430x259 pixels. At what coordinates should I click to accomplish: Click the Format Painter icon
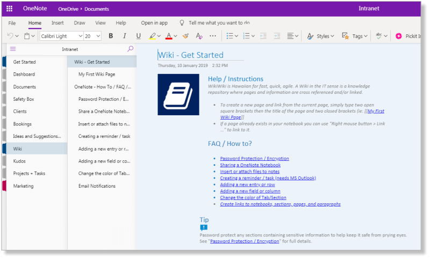coord(185,36)
